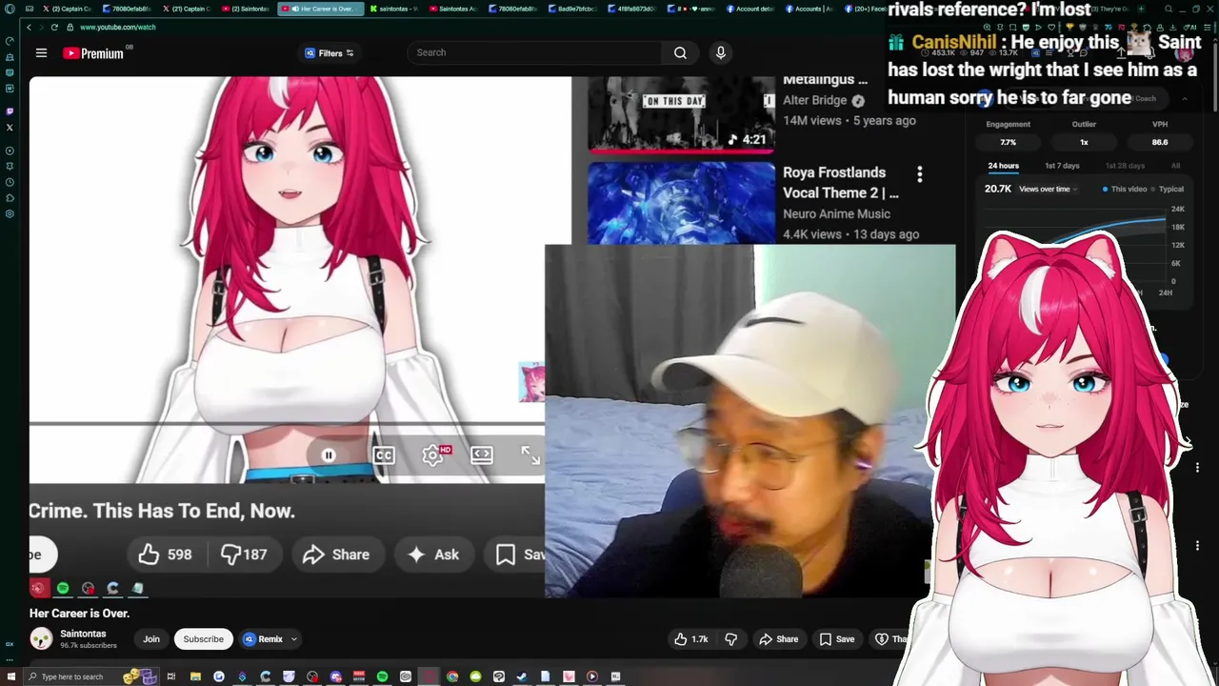Click the lower Share button beside 1.7K
The width and height of the screenshot is (1219, 686).
tap(777, 639)
